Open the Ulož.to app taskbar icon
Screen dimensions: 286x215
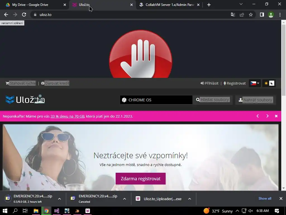point(88,211)
